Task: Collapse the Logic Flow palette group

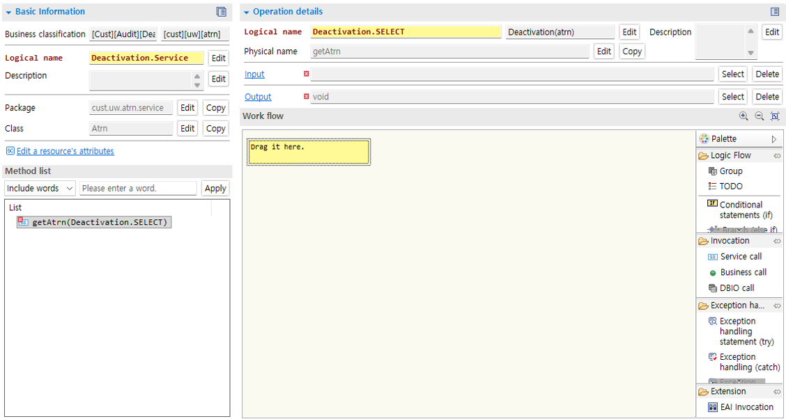Action: pos(777,155)
